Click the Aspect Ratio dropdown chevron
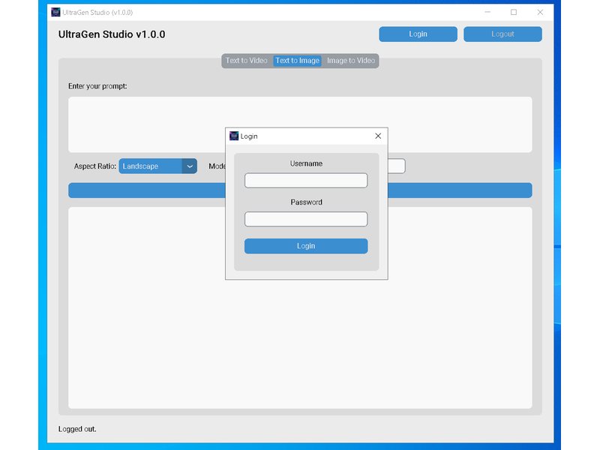 click(188, 166)
